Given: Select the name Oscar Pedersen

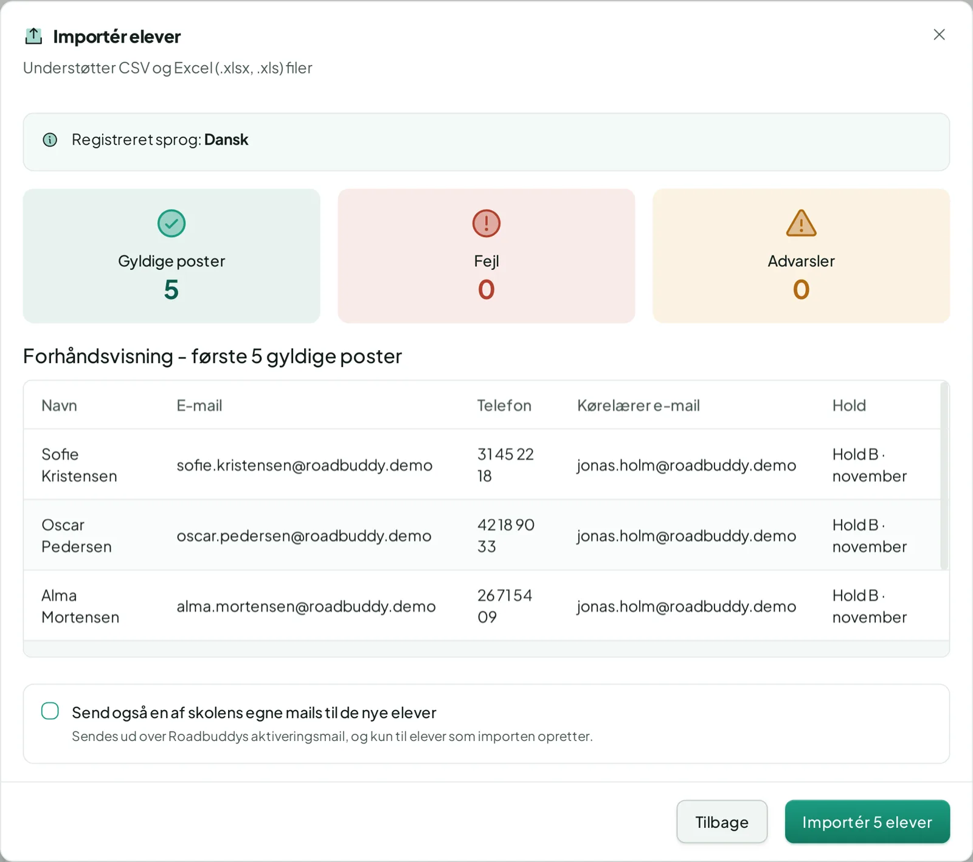Looking at the screenshot, I should point(77,536).
